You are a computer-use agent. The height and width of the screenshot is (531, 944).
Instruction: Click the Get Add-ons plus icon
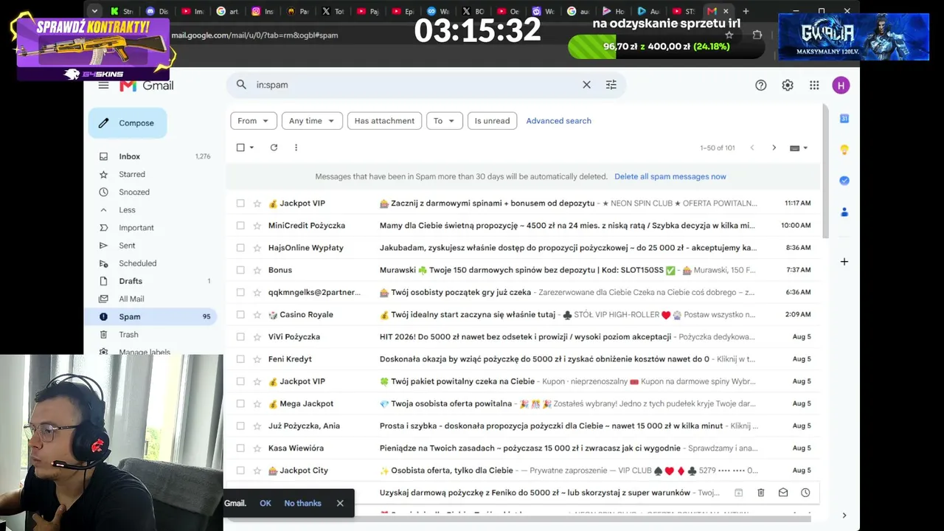844,262
